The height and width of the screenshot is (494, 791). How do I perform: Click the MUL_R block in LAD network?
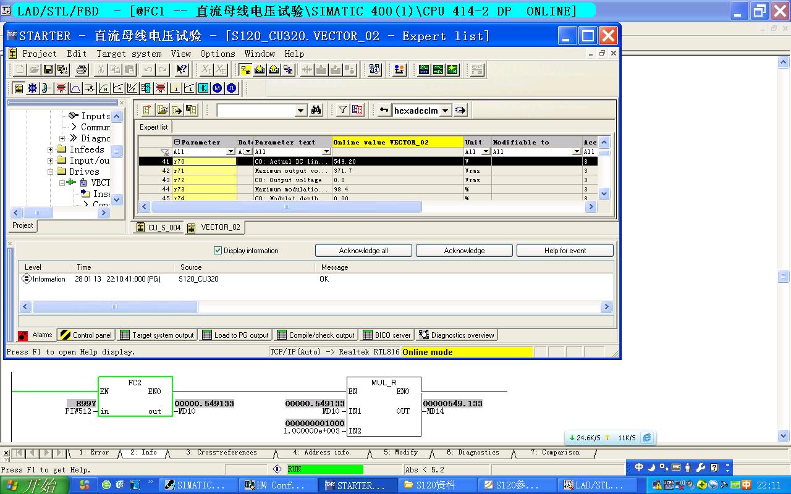coord(384,406)
